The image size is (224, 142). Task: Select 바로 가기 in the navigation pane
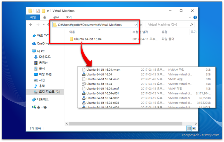41,36
